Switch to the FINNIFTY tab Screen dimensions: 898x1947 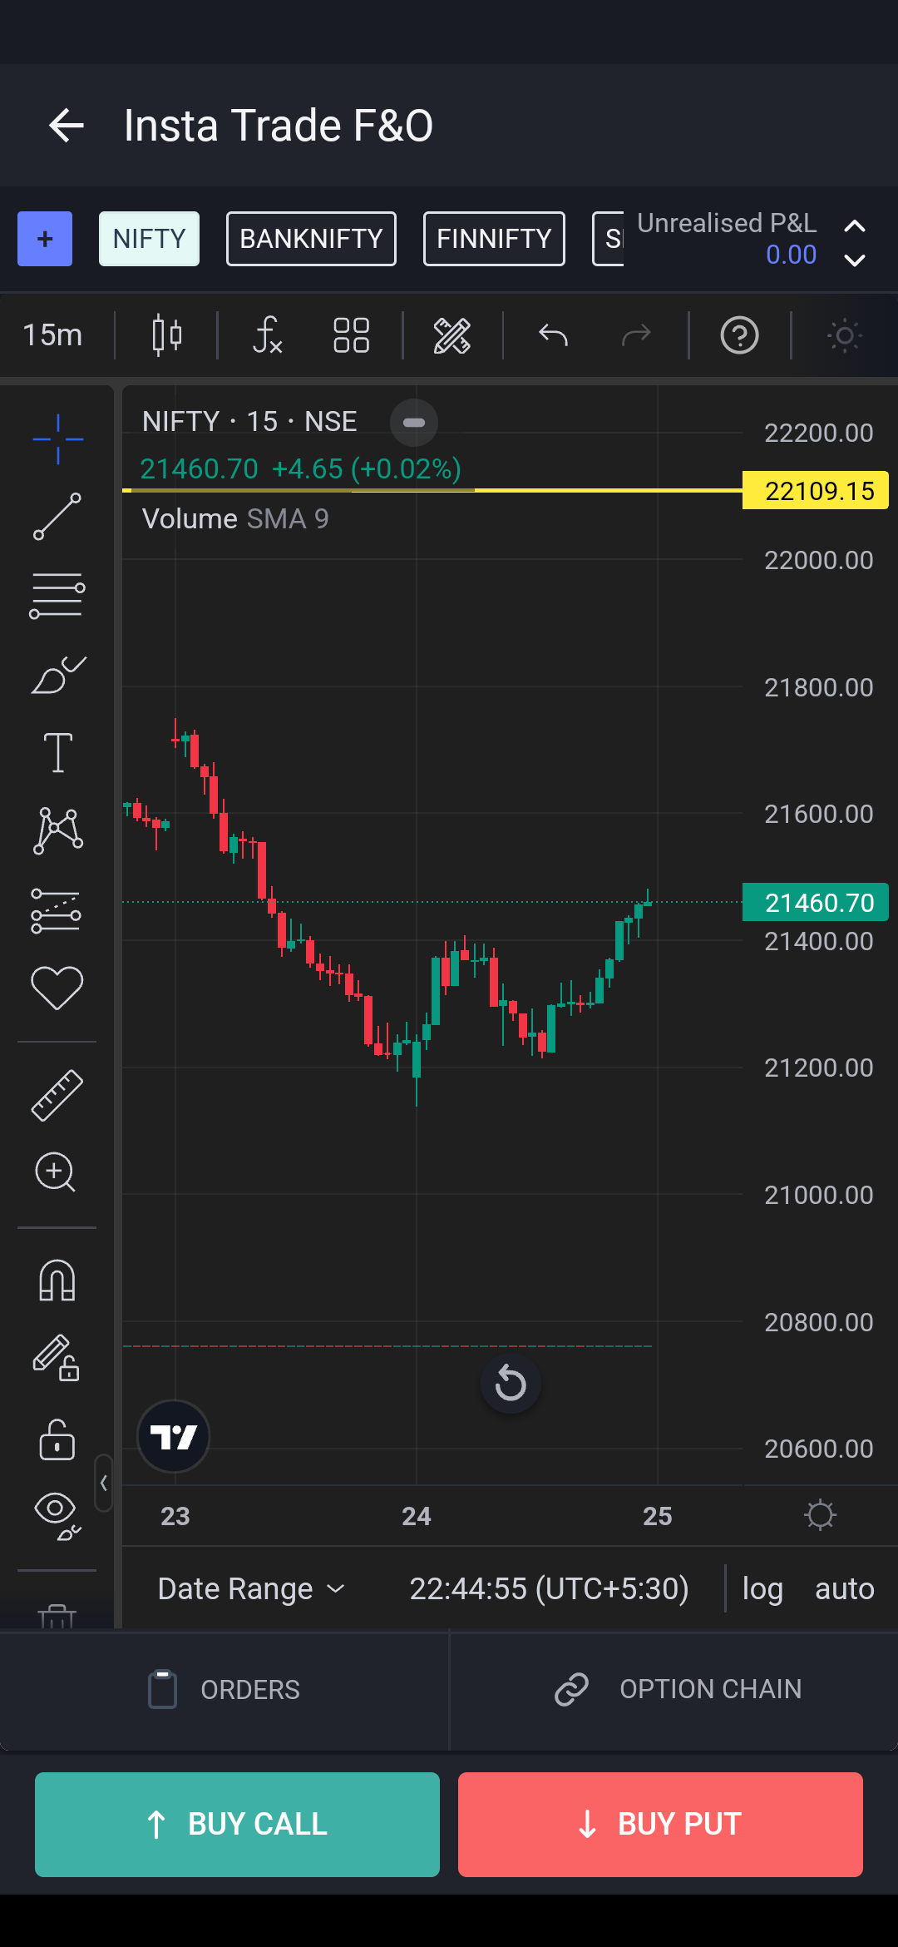point(494,239)
